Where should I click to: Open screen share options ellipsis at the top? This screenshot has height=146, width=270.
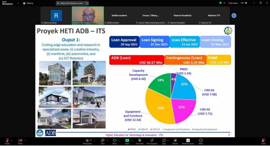pos(87,3)
